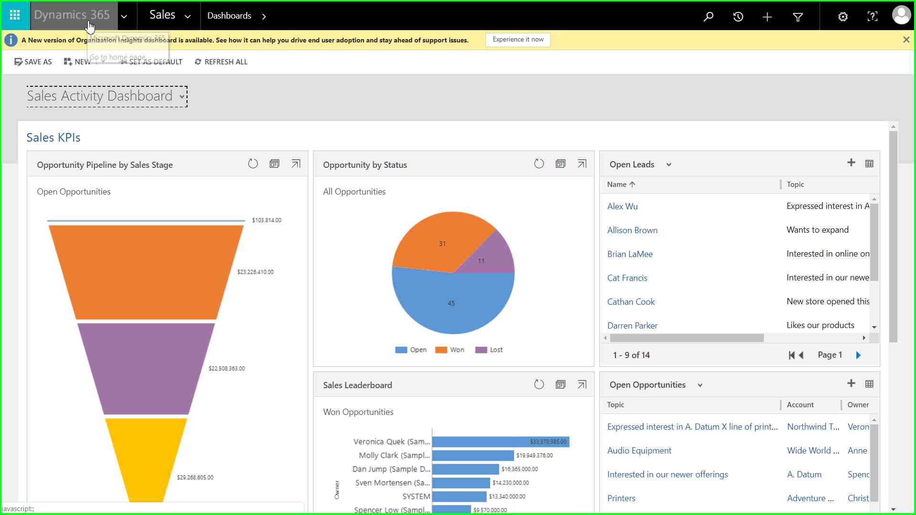Refresh the Opportunity by Status chart
This screenshot has height=515, width=916.
point(539,164)
